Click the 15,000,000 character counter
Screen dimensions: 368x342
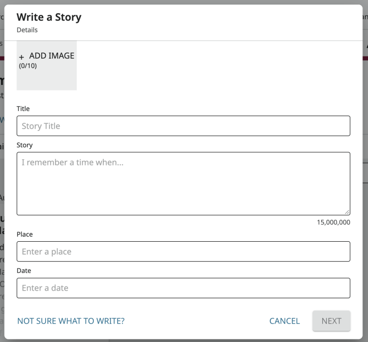point(333,222)
